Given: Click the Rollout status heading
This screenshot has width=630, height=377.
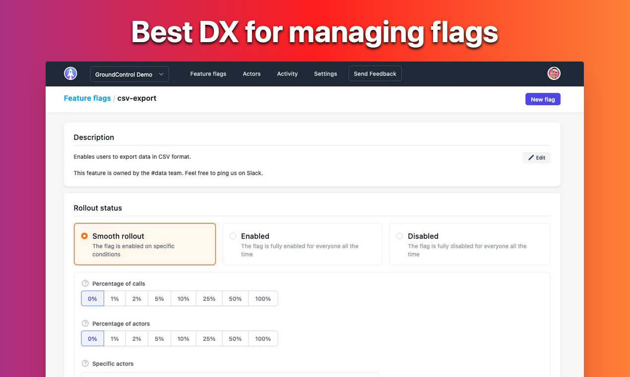Looking at the screenshot, I should tap(98, 208).
